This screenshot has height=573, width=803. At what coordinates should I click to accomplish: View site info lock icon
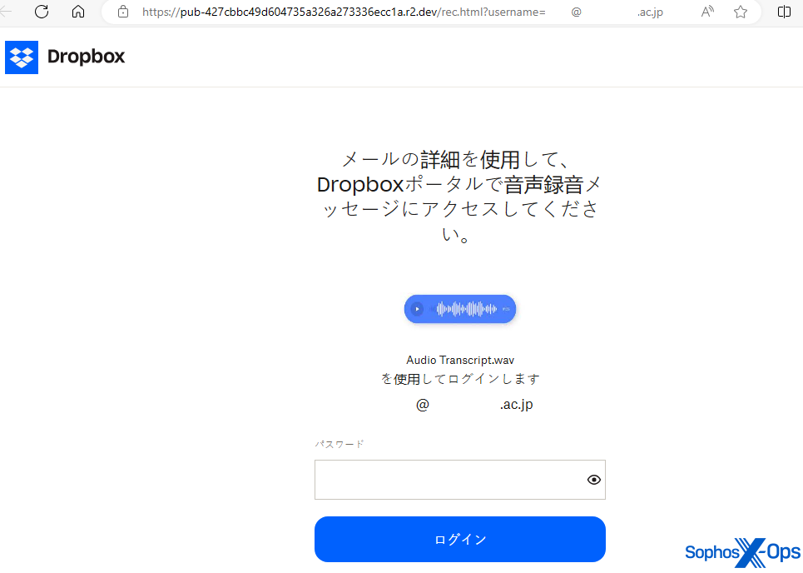(x=123, y=12)
